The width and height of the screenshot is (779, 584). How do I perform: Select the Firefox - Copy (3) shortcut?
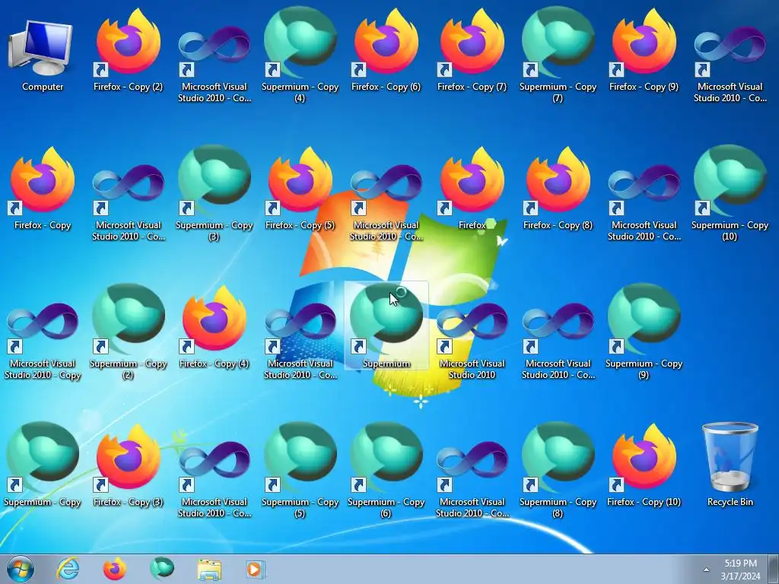pyautogui.click(x=128, y=465)
